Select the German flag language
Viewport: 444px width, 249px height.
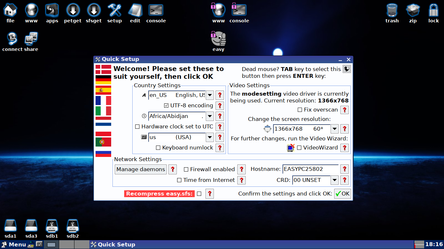tap(103, 80)
